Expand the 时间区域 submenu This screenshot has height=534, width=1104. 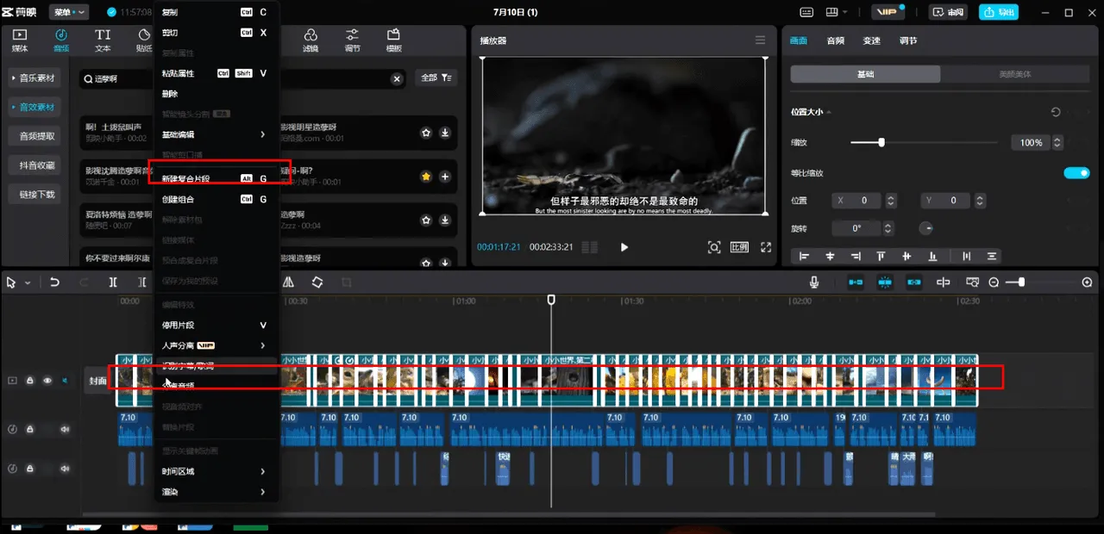pyautogui.click(x=214, y=472)
